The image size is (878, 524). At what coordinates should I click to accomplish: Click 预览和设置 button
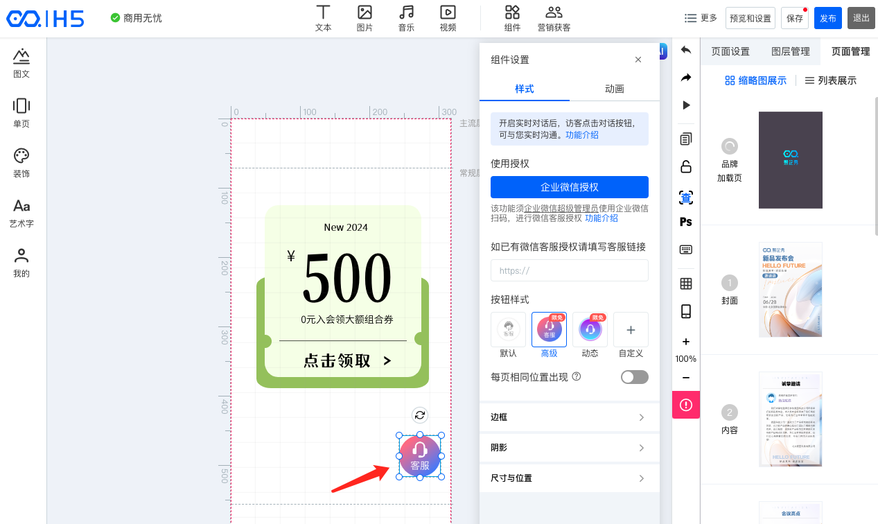(750, 18)
